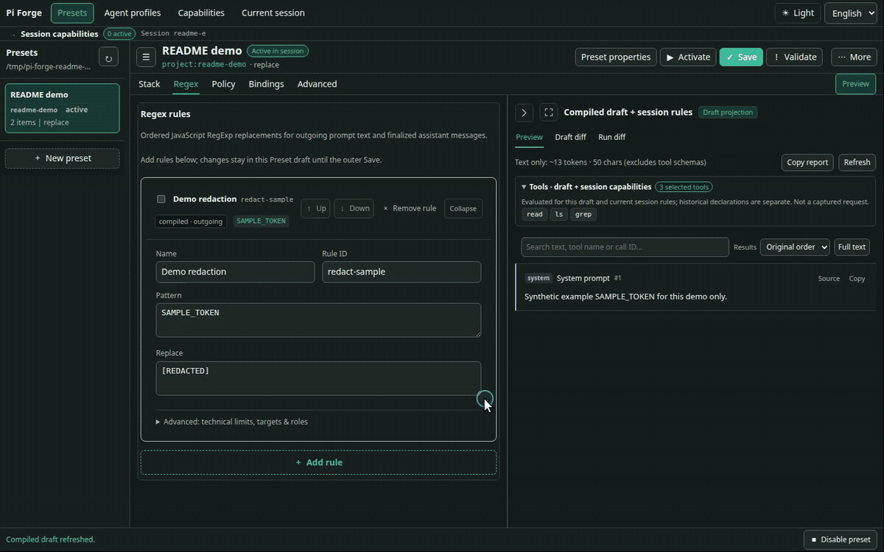Viewport: 884px width, 552px height.
Task: Add a new regex rule
Action: [x=318, y=462]
